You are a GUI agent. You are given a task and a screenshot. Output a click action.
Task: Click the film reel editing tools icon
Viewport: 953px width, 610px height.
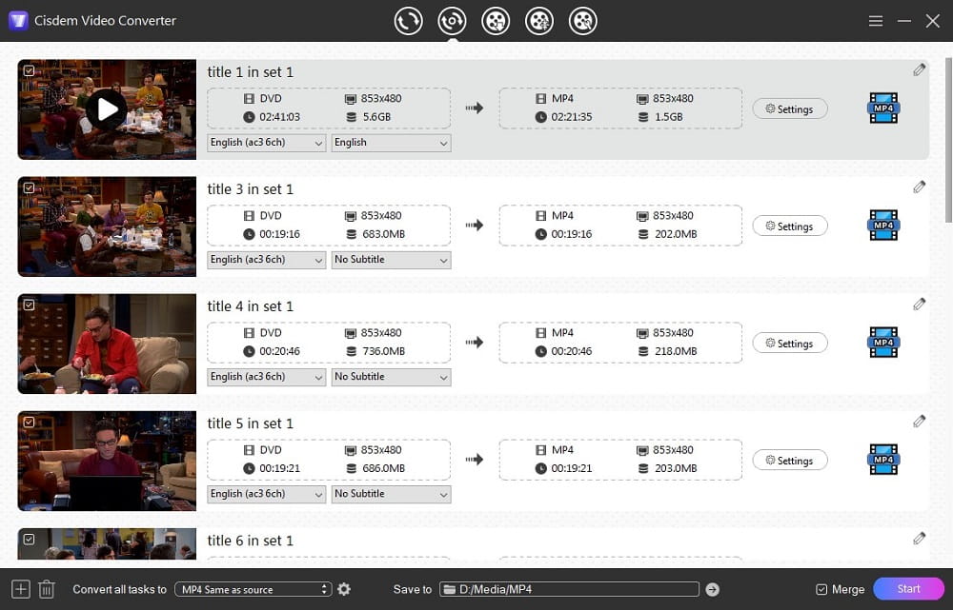coord(539,20)
